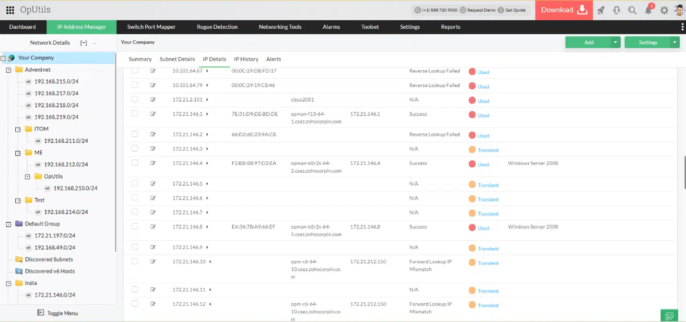Check the box for row 172.21.146.1
686x322 pixels.
(x=135, y=114)
